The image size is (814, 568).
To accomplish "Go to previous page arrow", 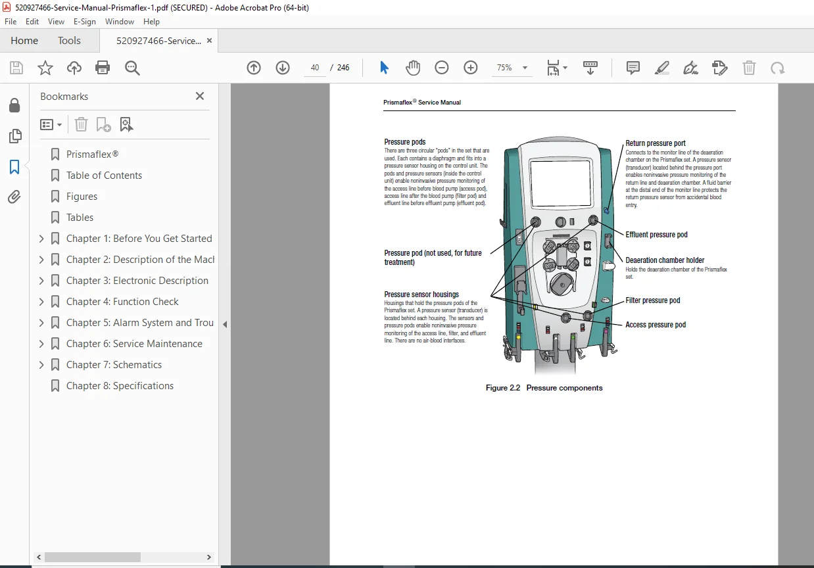I will (x=254, y=68).
